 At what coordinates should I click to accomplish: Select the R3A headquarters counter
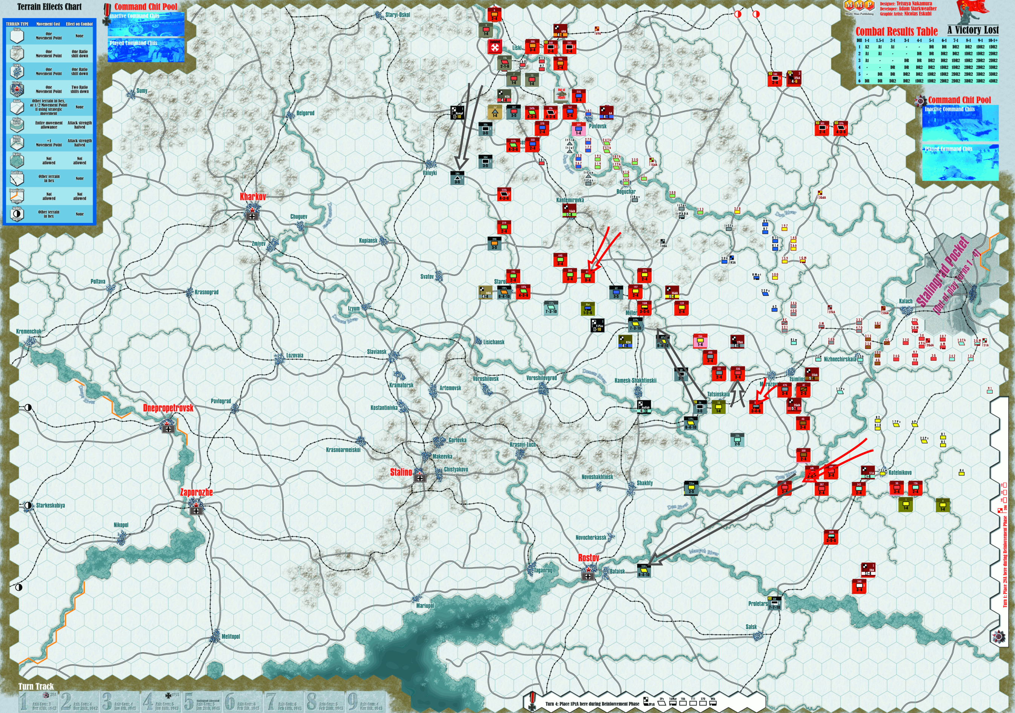coord(625,342)
